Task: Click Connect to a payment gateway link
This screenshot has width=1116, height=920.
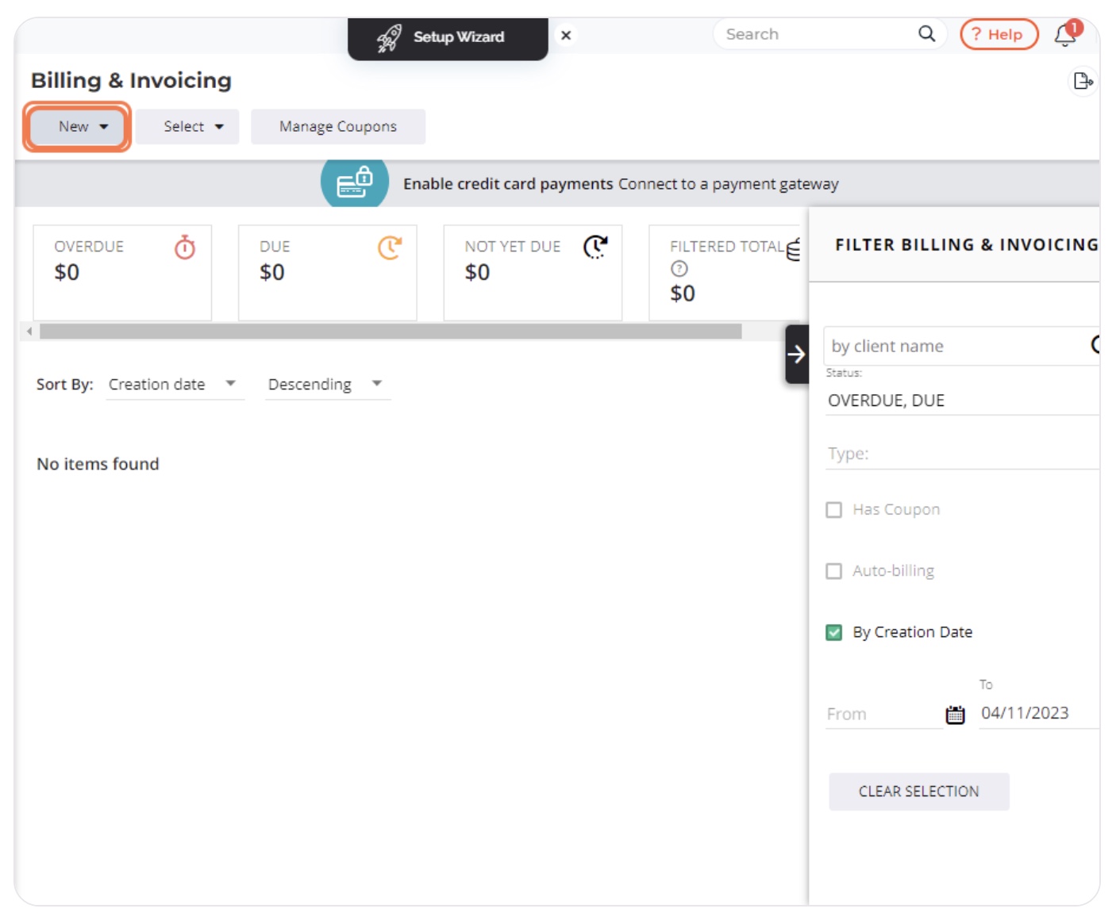Action: point(728,184)
